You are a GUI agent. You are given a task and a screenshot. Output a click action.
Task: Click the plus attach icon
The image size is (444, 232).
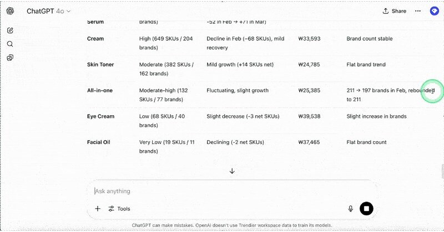(x=98, y=209)
